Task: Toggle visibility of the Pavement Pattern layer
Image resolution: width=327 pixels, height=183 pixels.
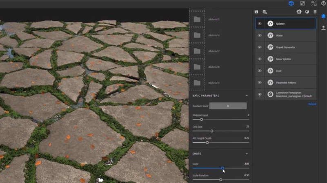Action: pyautogui.click(x=260, y=83)
